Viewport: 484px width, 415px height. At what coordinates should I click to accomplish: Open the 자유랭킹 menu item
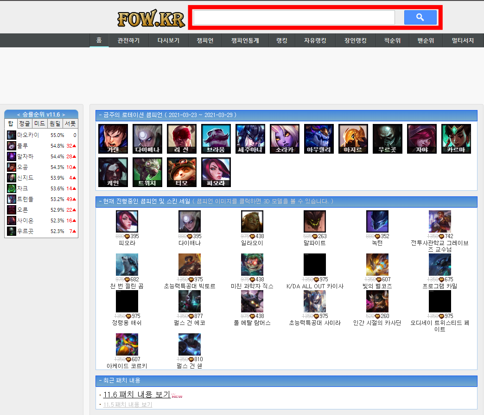pyautogui.click(x=315, y=40)
